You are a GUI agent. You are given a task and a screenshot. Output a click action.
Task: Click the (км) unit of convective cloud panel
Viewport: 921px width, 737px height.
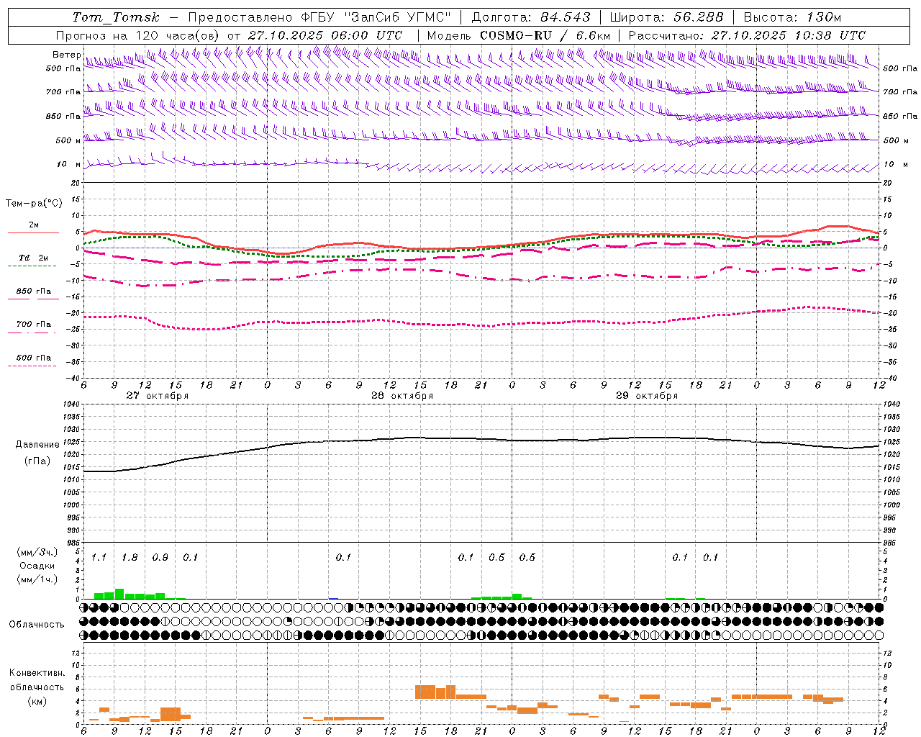point(37,701)
